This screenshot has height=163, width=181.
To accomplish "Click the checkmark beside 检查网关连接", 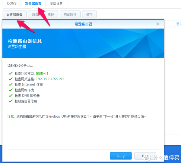I will [x=11, y=79].
